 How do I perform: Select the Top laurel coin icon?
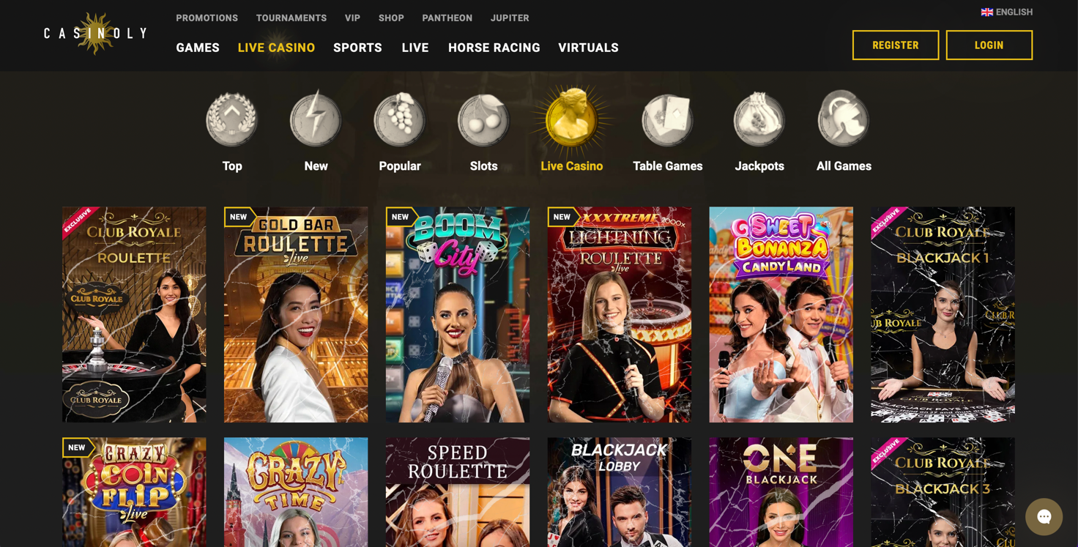pos(231,119)
